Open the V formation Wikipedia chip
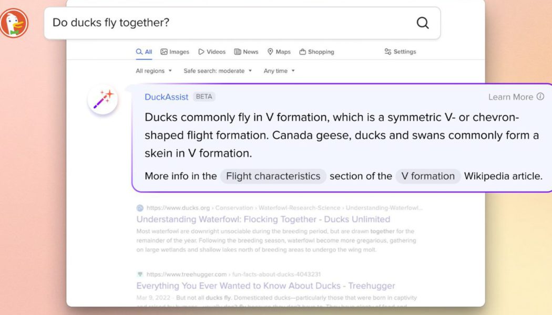The image size is (552, 315). 428,176
